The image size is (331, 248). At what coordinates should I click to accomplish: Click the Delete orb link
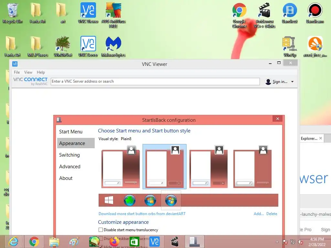pyautogui.click(x=272, y=214)
